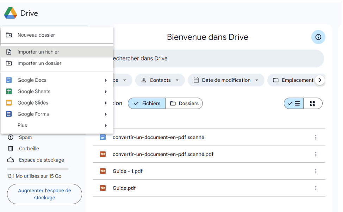This screenshot has width=343, height=212.
Task: Click the Drive title text
Action: pyautogui.click(x=29, y=13)
